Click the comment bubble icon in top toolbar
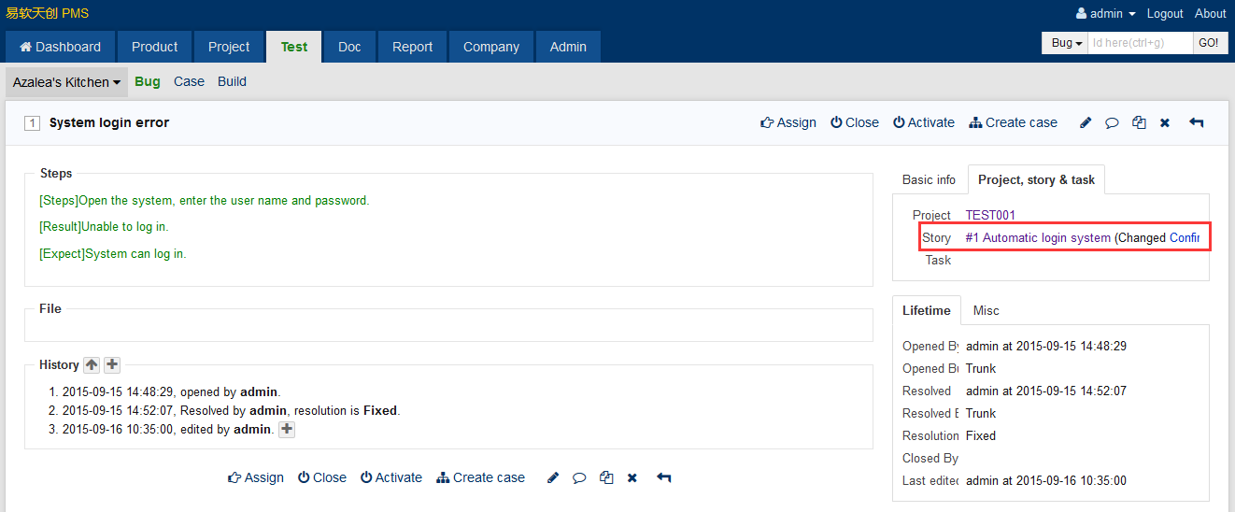 tap(1112, 123)
